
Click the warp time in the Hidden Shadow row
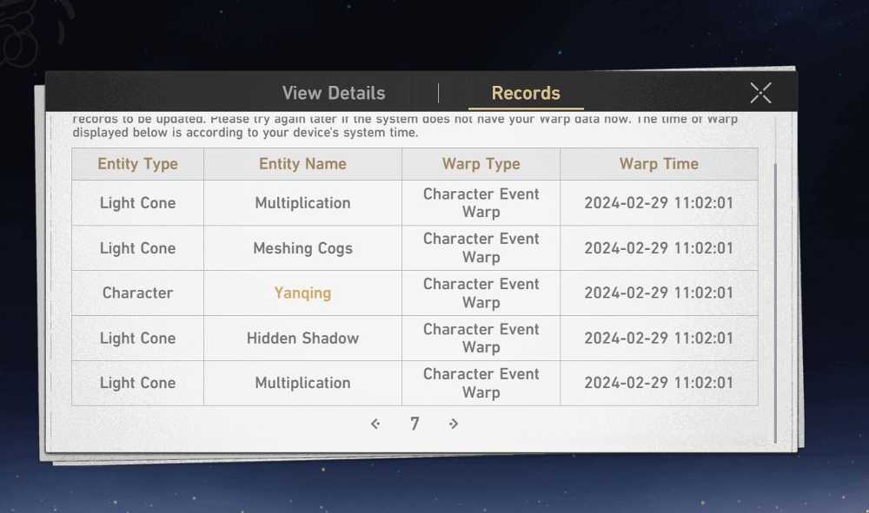coord(659,339)
